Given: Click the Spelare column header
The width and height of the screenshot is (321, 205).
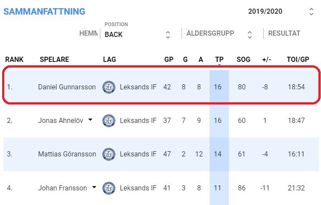Looking at the screenshot, I should coord(54,60).
